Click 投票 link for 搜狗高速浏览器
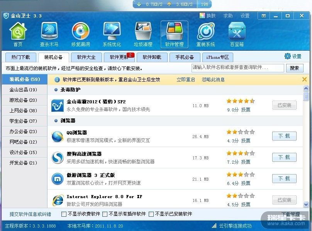Viewport: 312px width, 231px height. (x=246, y=162)
